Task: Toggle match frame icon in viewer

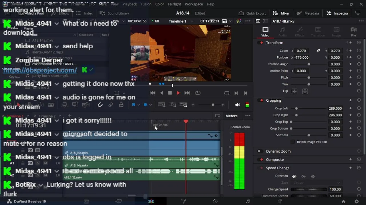Action: click(227, 93)
